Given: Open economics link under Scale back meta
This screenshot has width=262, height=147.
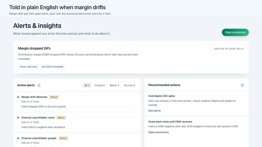Looking at the screenshot, I should pos(159,132).
